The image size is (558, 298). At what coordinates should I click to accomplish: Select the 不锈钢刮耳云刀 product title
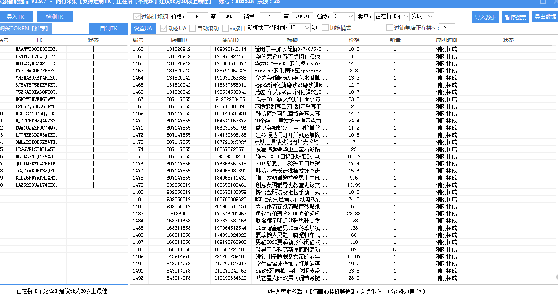tap(292, 106)
